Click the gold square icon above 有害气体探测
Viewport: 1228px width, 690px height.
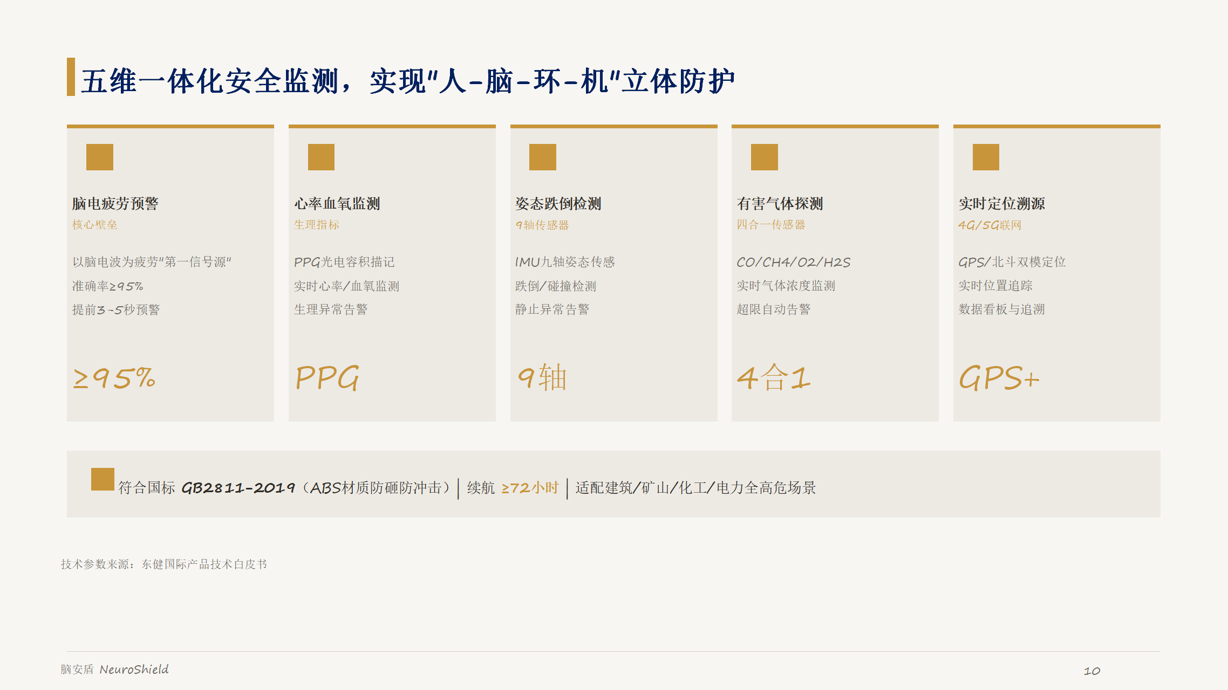click(x=765, y=157)
